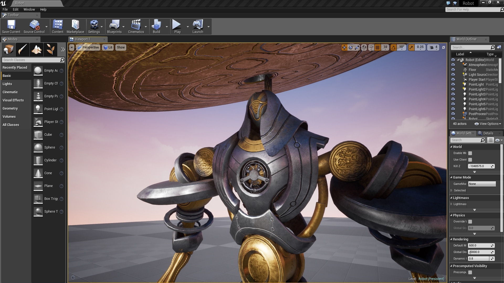Enable the Enable World checkbox under World
Screen dimensions: 504x283
[470, 153]
